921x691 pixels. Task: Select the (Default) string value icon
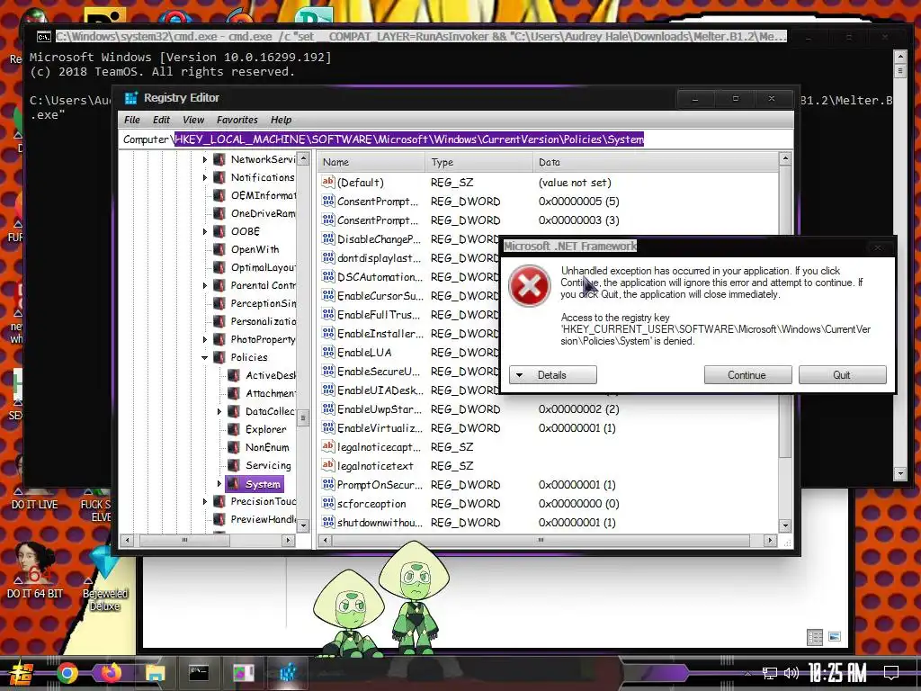tap(328, 182)
